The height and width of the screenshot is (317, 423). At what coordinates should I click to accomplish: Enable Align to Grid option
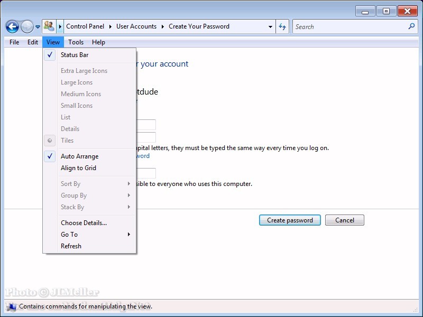point(78,168)
